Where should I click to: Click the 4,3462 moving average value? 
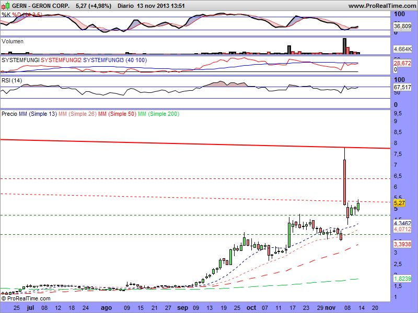point(402,223)
